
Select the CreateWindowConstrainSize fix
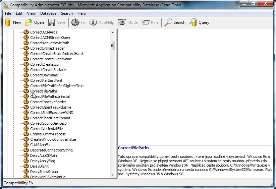point(53,139)
